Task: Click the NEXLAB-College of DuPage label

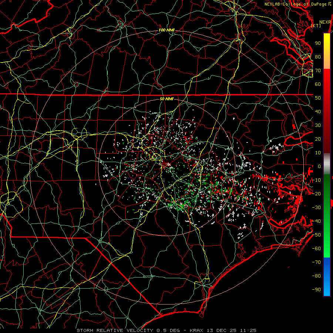Action: (296, 4)
